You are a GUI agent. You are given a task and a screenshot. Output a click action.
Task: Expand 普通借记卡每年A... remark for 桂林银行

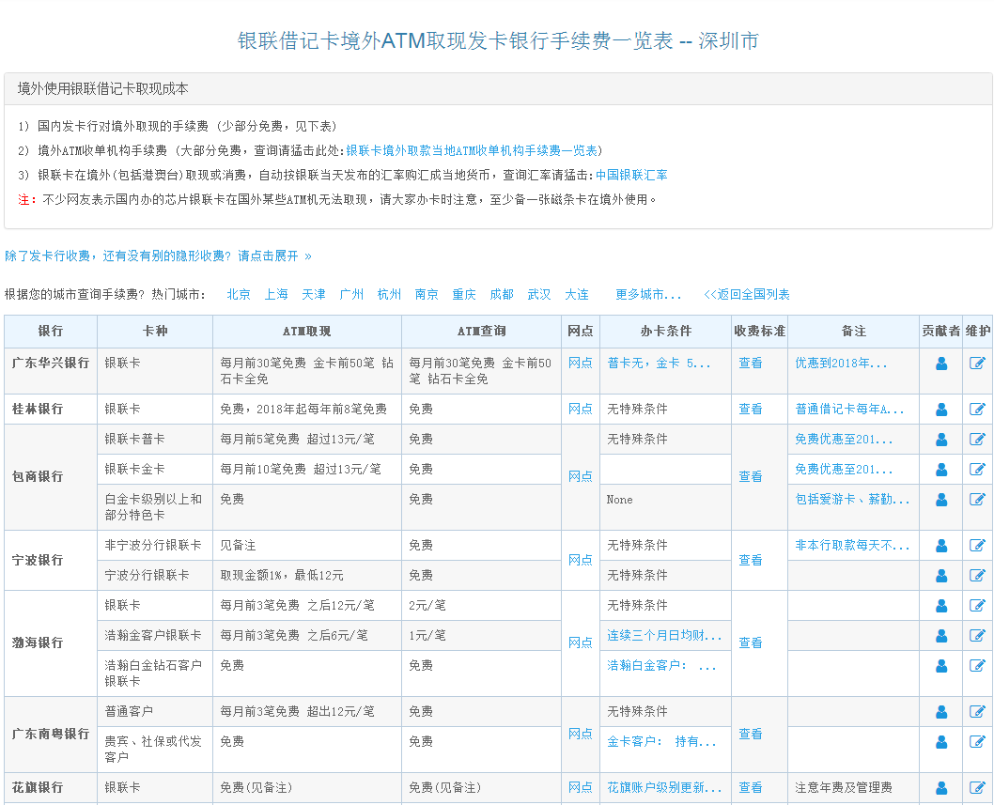click(849, 410)
